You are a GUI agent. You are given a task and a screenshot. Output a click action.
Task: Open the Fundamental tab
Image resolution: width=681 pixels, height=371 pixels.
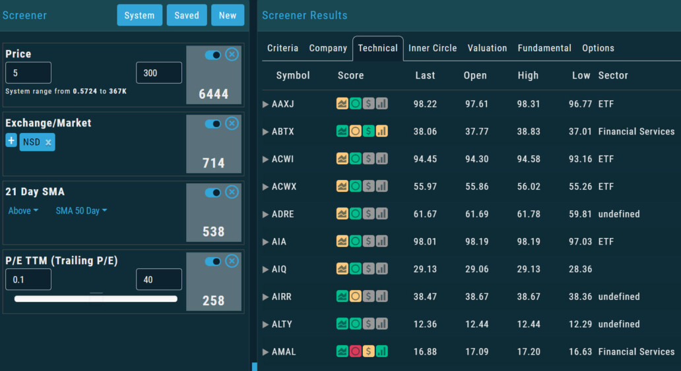point(544,48)
